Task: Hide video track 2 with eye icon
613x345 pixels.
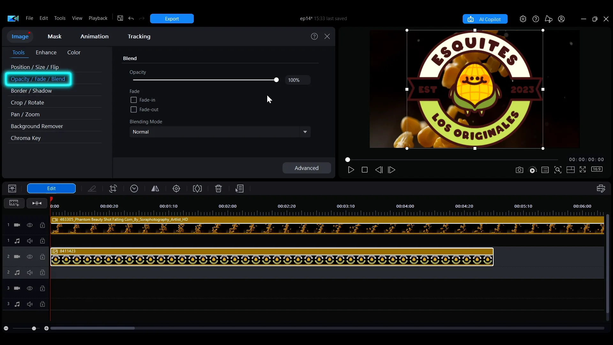Action: coord(30,257)
